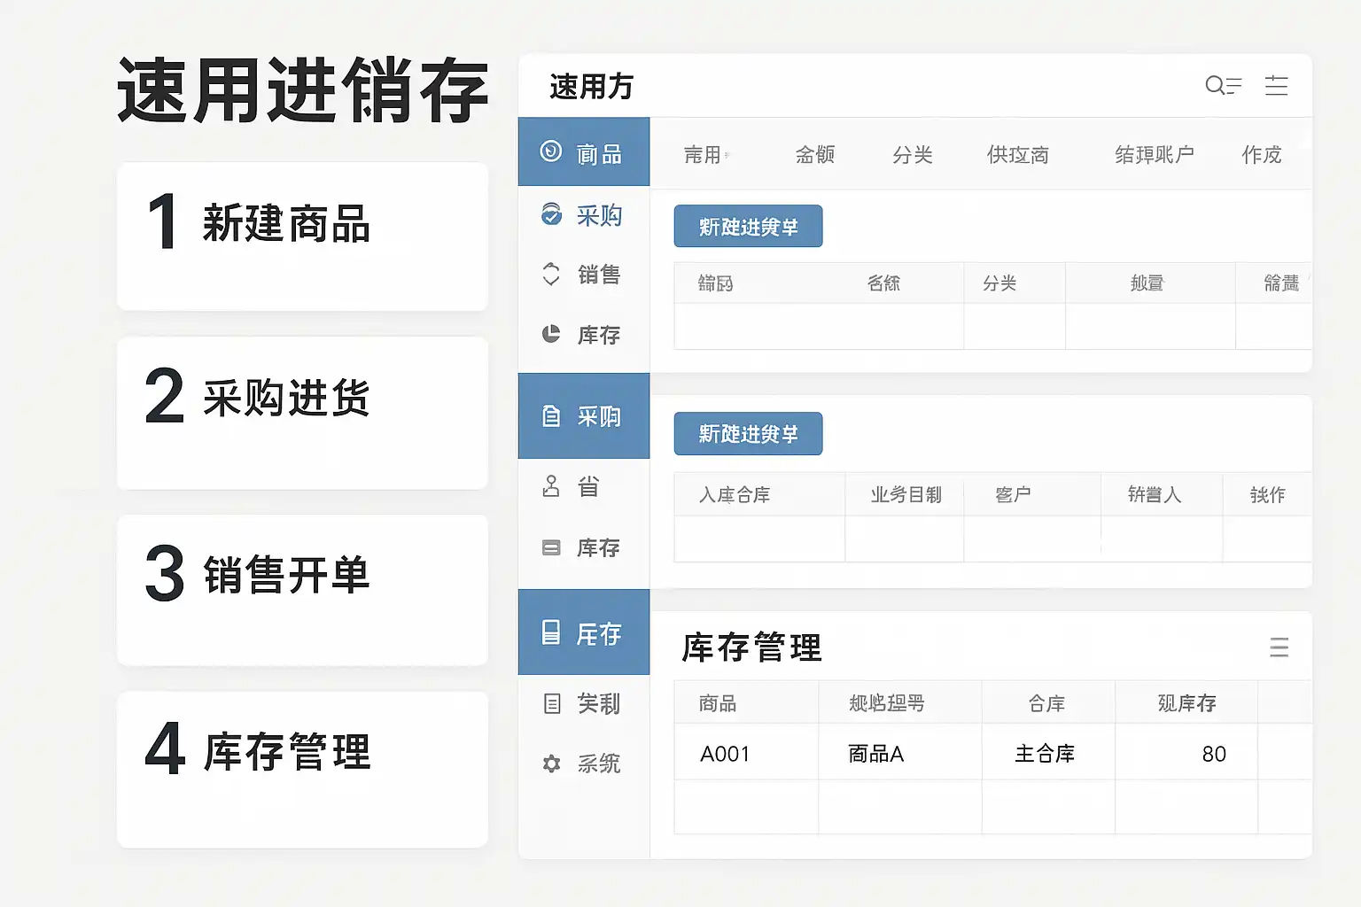Screen dimensions: 1361x907
Task: Open sidebar 库存 directly below the person icon
Action: click(x=584, y=548)
